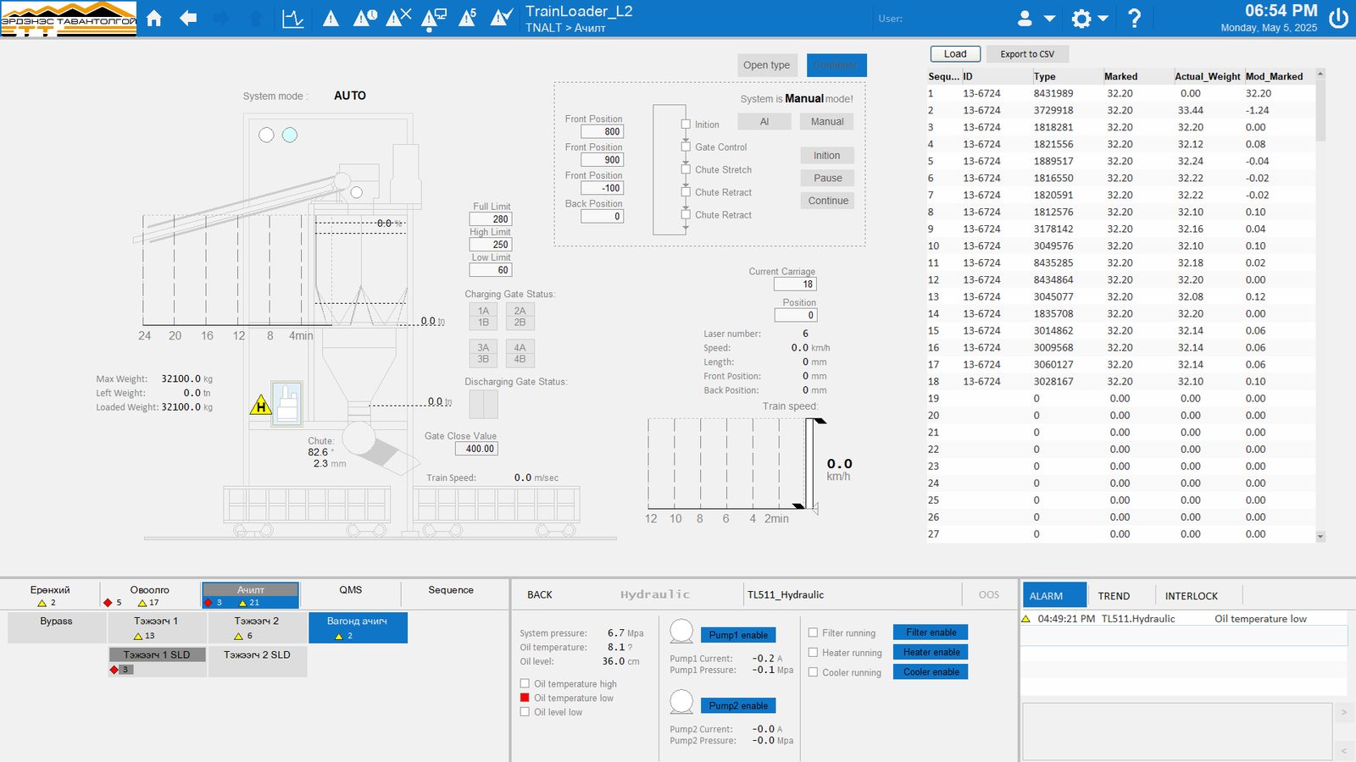Click the power button icon
Screen dimensions: 1356x762
click(1339, 18)
